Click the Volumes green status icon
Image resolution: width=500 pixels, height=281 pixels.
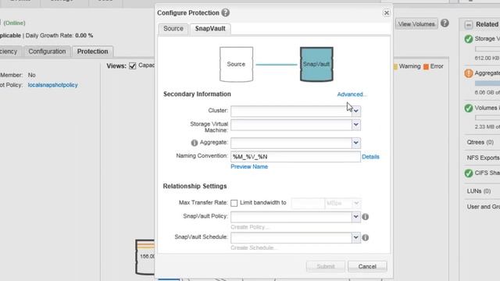point(469,108)
